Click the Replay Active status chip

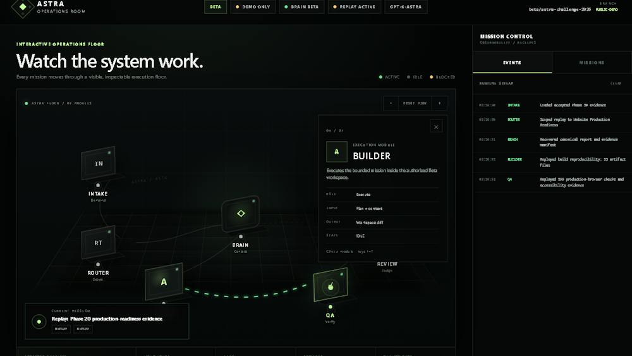pyautogui.click(x=355, y=7)
